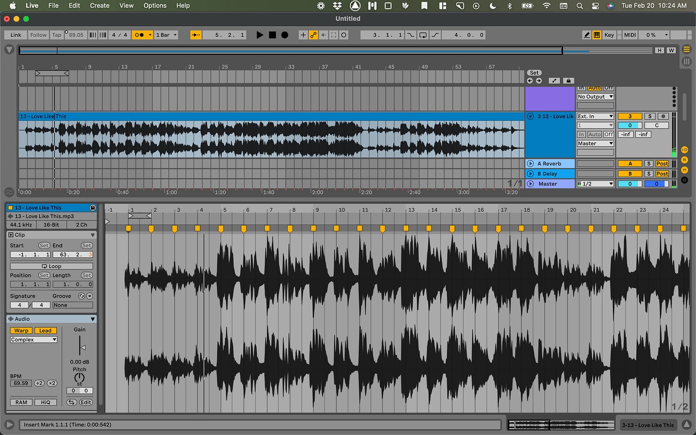The width and height of the screenshot is (696, 435).
Task: Toggle track activator number 3
Action: click(630, 116)
